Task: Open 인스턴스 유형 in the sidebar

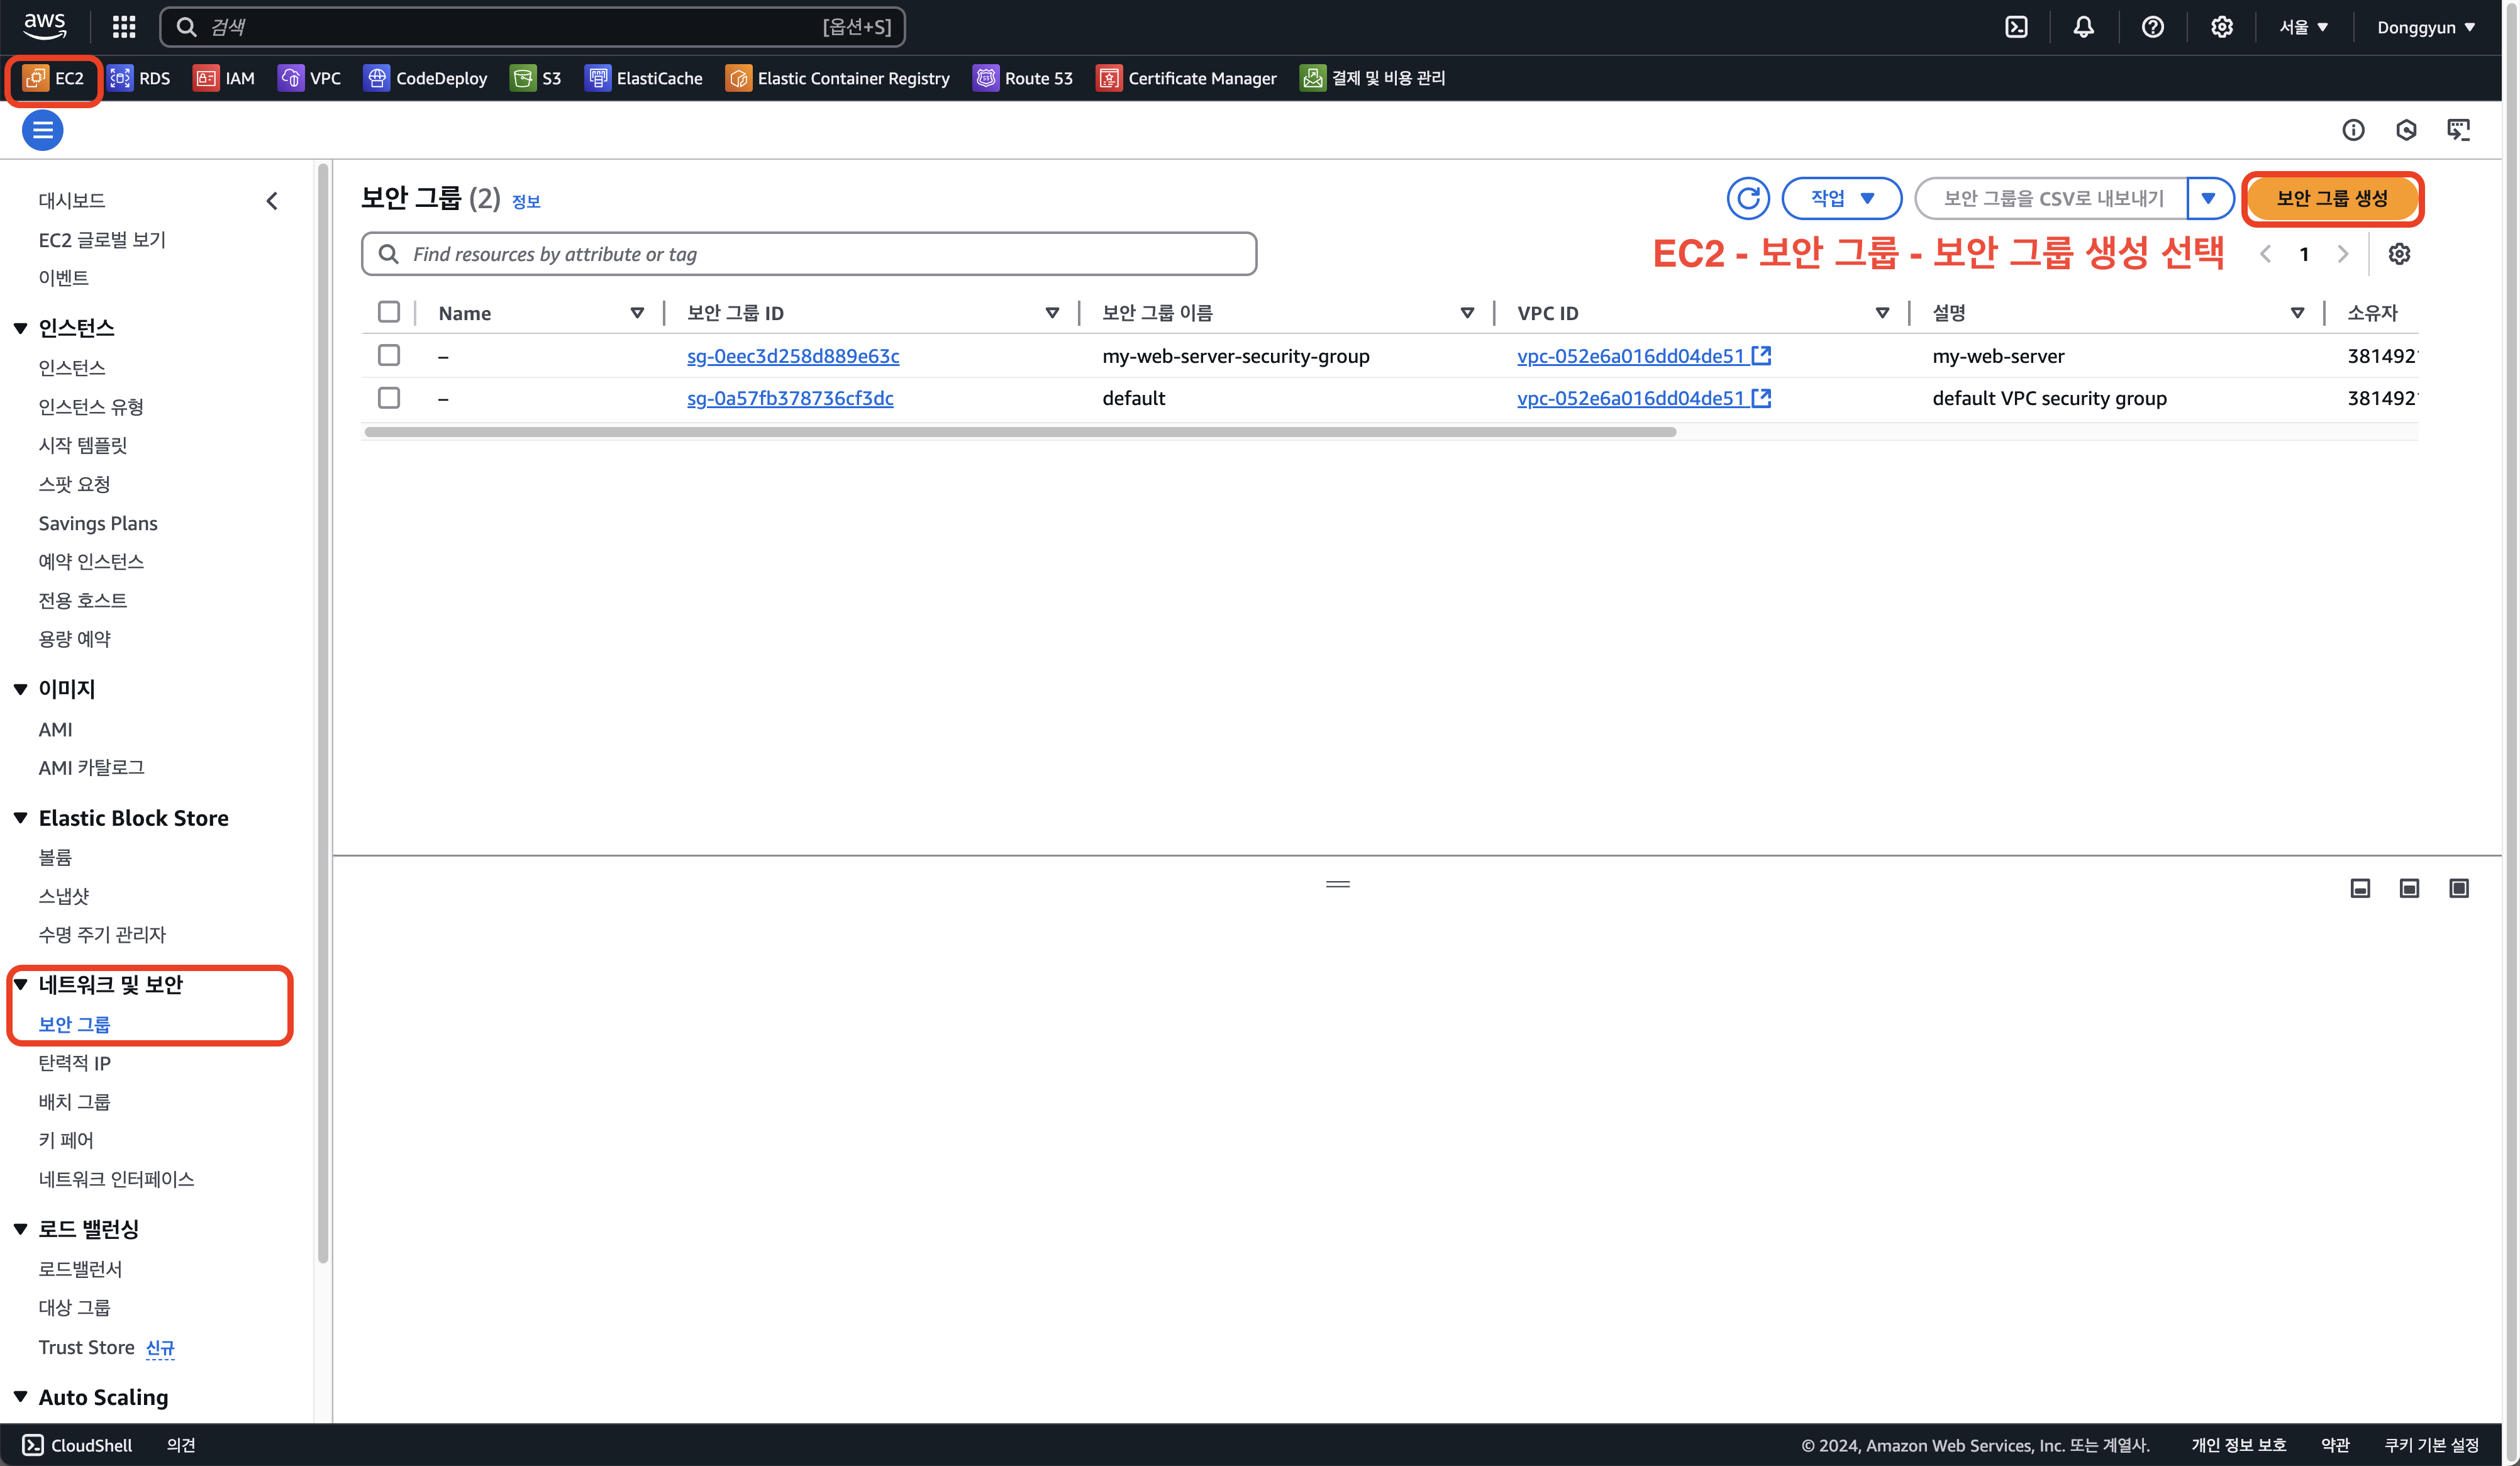Action: coord(91,406)
